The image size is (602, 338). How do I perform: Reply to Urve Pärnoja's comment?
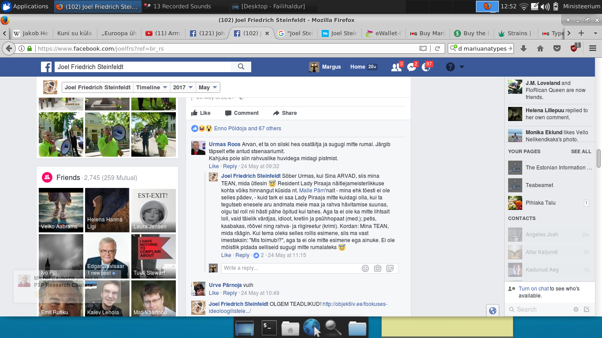pyautogui.click(x=230, y=293)
